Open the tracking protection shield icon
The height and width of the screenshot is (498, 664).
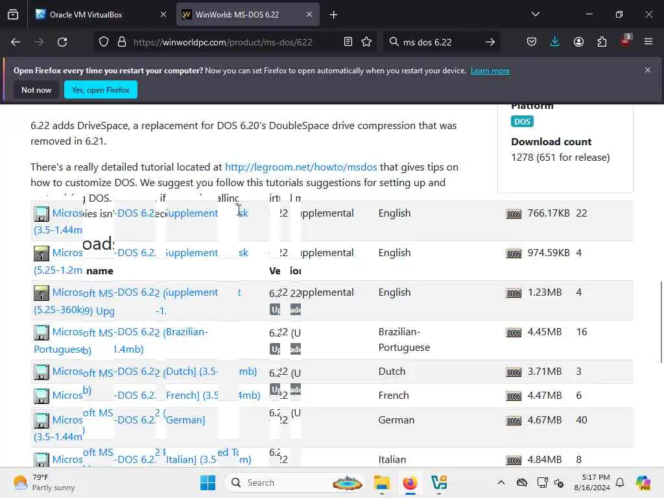click(104, 42)
